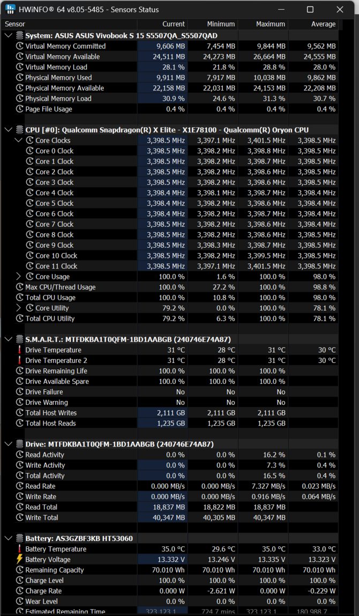The image size is (359, 616).
Task: Collapse the Drive MTFDKBA1T0QFM section
Action: tap(9, 444)
